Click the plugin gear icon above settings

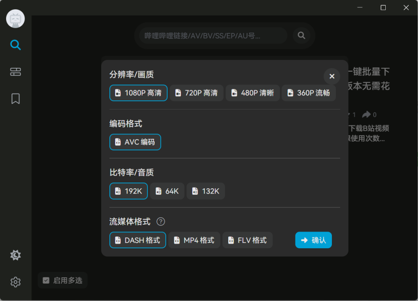pos(15,255)
